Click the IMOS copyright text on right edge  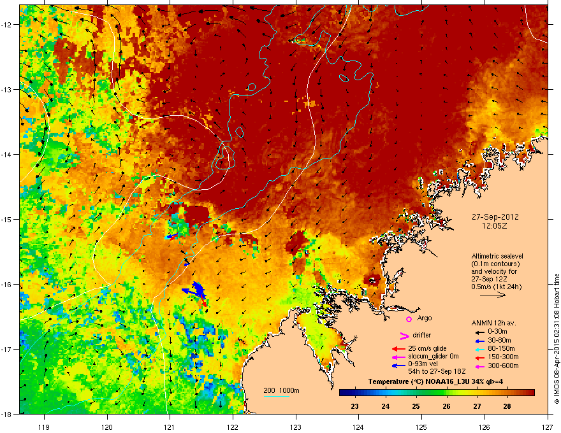(x=557, y=339)
